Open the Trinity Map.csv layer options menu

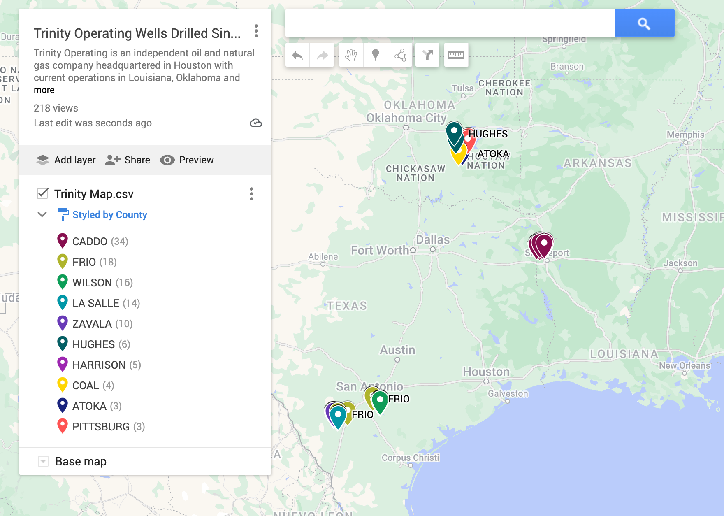tap(251, 194)
